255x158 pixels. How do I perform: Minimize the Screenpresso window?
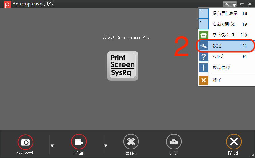(242, 4)
